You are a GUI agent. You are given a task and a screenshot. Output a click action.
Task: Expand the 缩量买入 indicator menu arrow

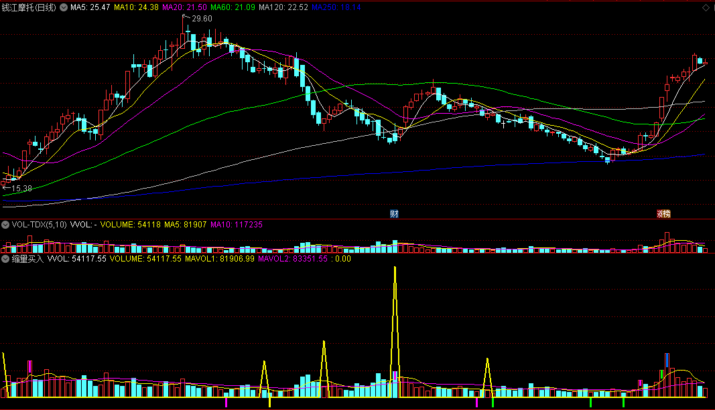pyautogui.click(x=5, y=259)
